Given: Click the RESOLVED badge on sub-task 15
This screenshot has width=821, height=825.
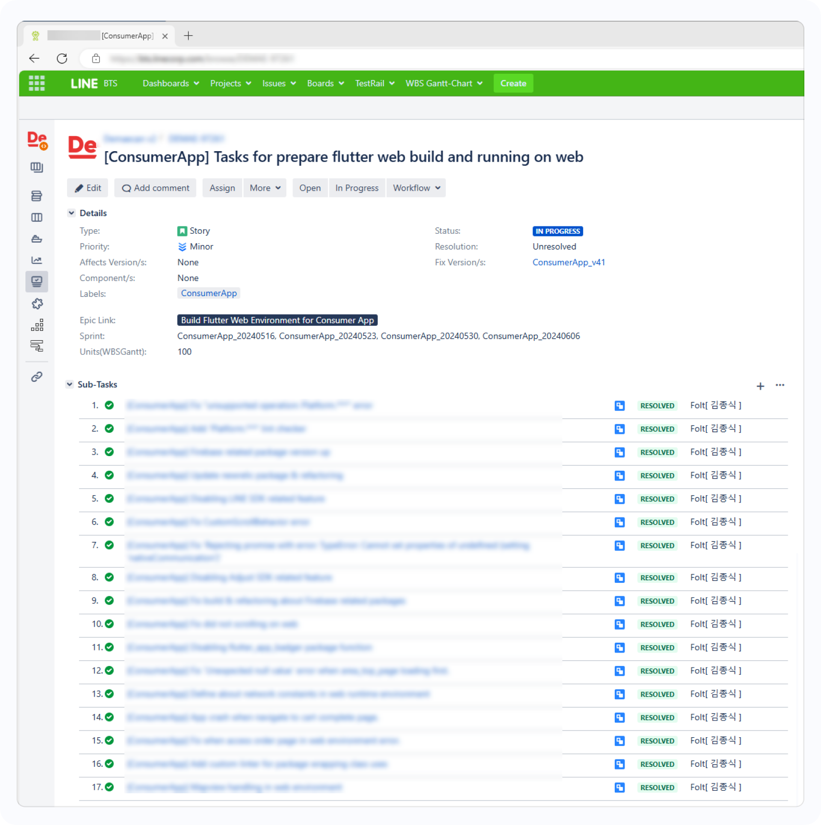Looking at the screenshot, I should coord(657,741).
